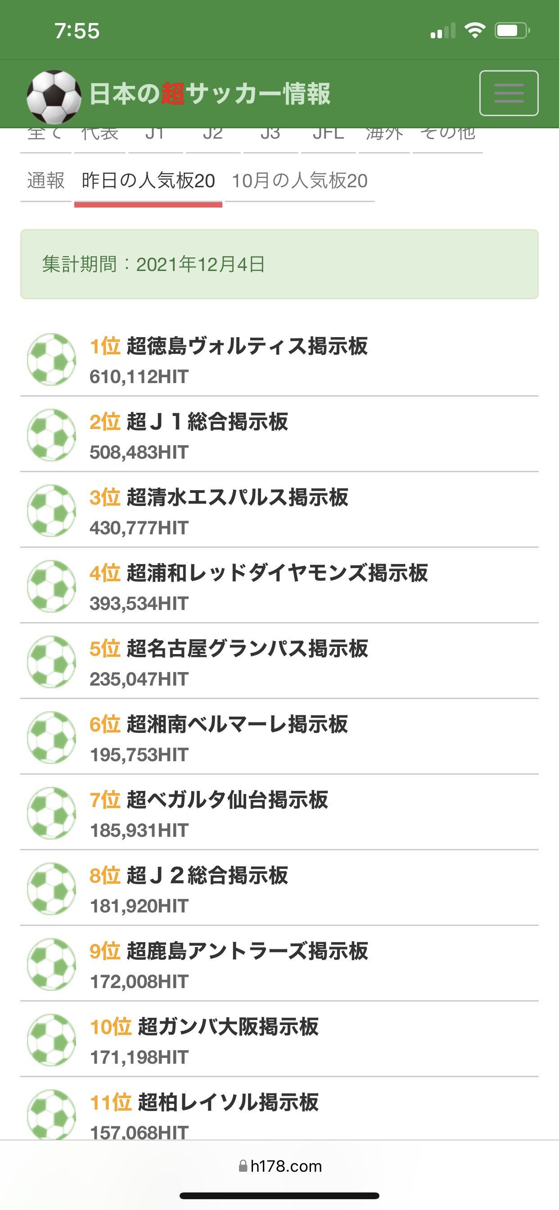559x1210 pixels.
Task: Open 超浦和レッドダイヤモンズ掲示板 link
Action: click(x=277, y=573)
